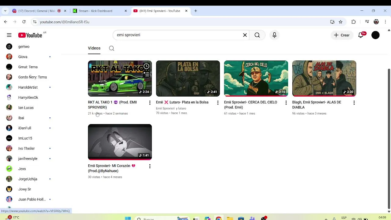Play the ALAS DE DIABLA thumbnail
391x220 pixels.
coord(324,79)
